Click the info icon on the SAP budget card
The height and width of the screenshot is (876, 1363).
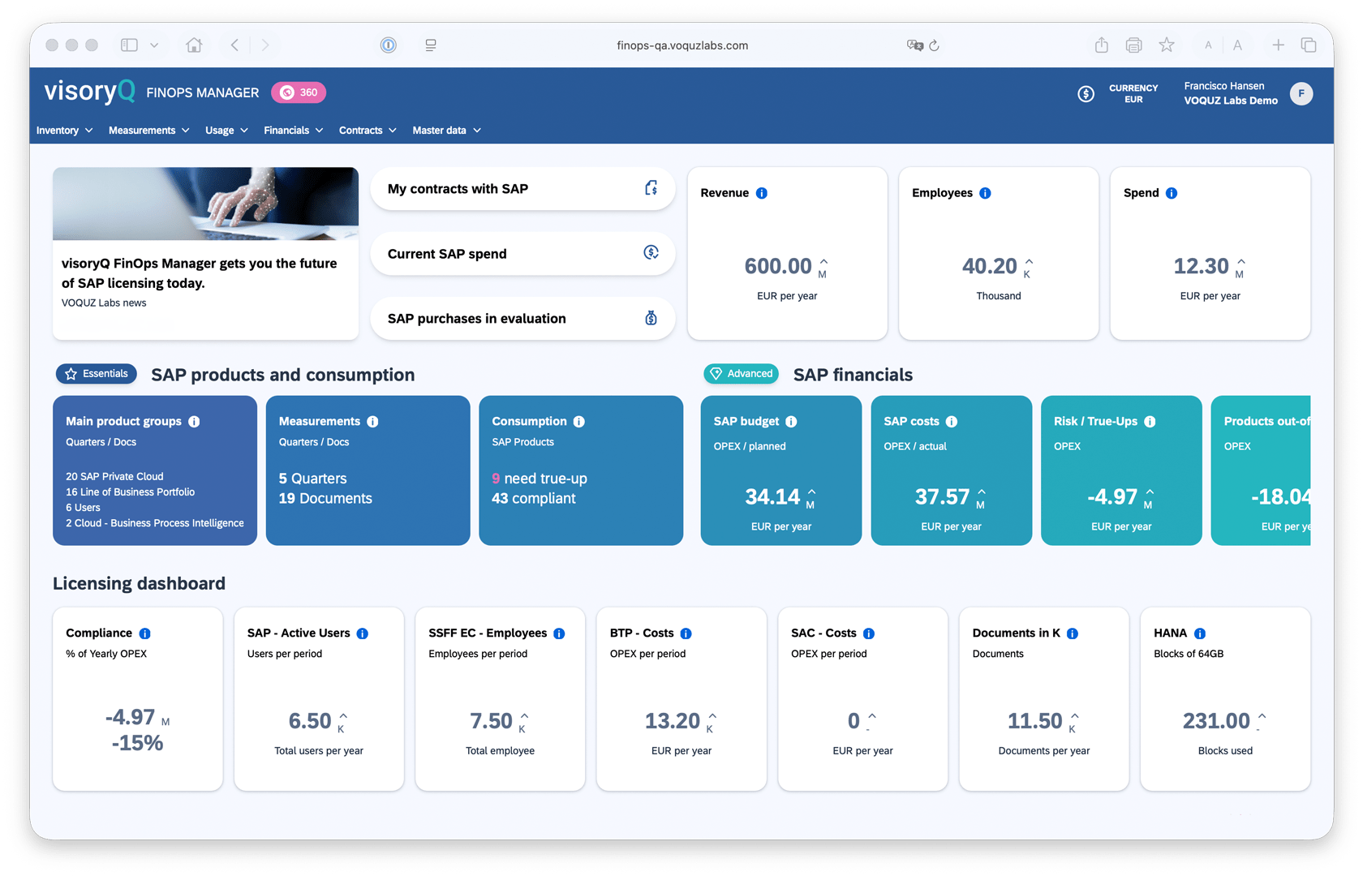[792, 421]
